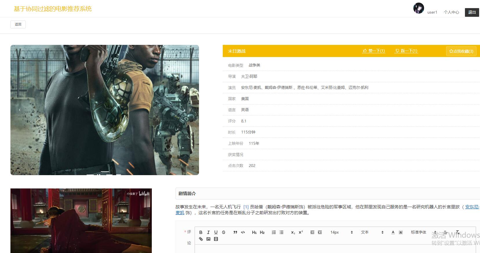Screen dimensions: 480x253
Task: Open the 标准字体 font family dropdown
Action: [x=423, y=232]
